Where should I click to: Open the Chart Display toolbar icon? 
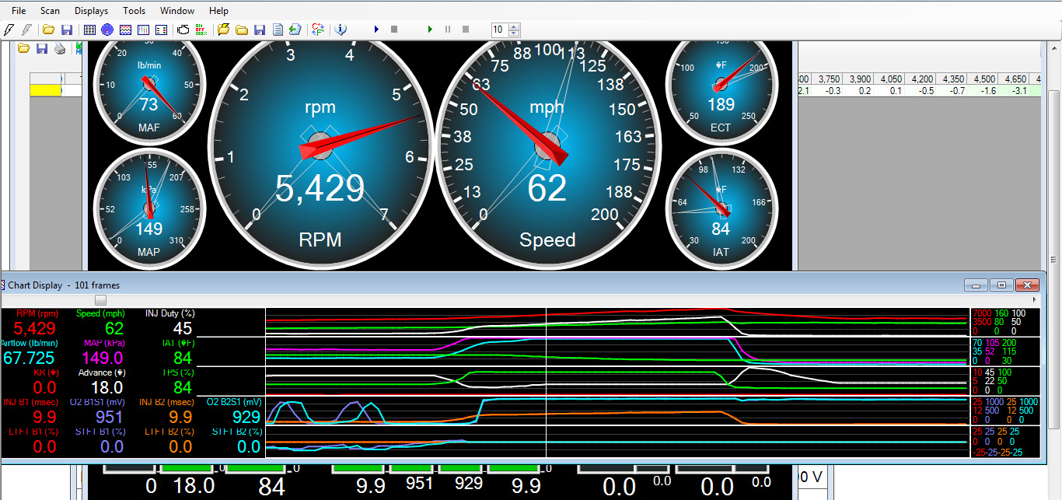(125, 30)
